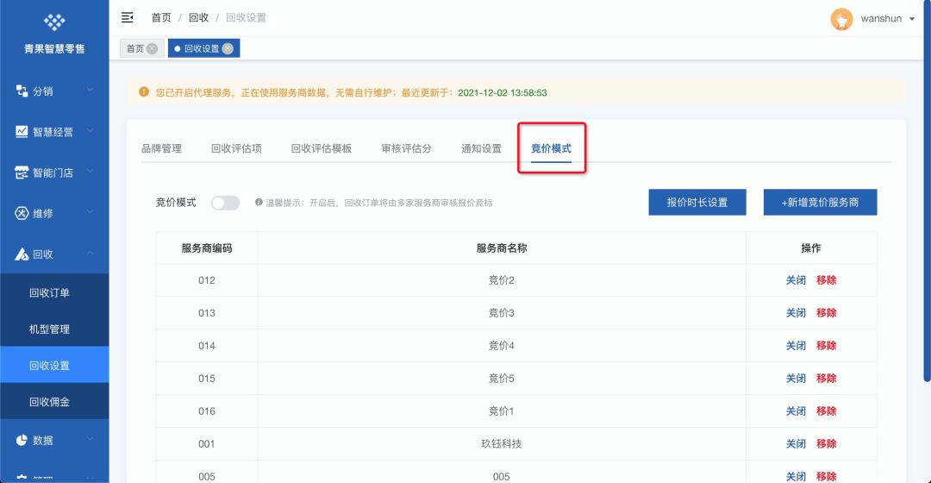Click 移除 for service provider 015
Image resolution: width=931 pixels, height=483 pixels.
coord(826,379)
